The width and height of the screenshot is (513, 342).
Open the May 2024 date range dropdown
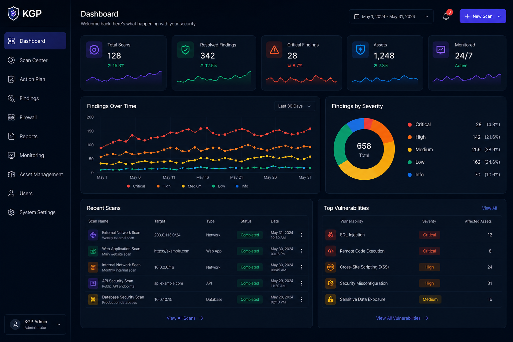coord(391,16)
